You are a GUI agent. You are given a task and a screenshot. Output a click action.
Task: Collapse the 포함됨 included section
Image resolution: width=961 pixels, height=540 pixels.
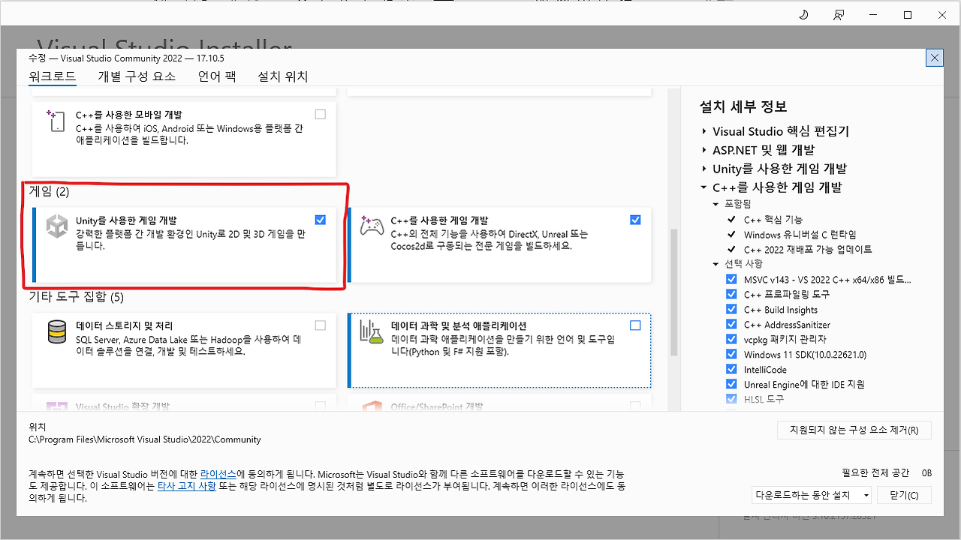(716, 204)
